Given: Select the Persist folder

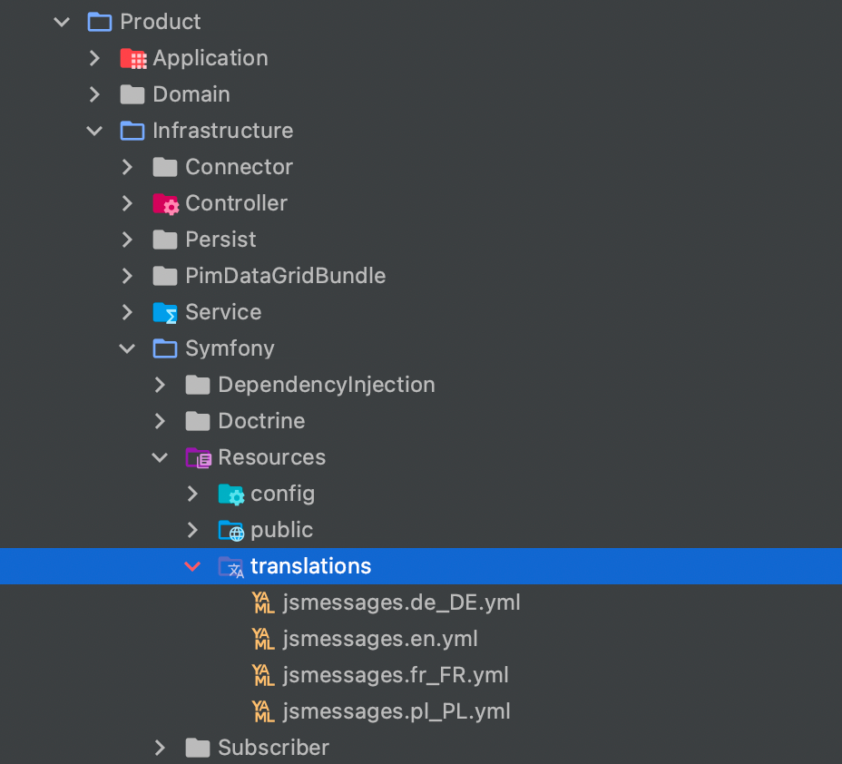Looking at the screenshot, I should coord(220,240).
